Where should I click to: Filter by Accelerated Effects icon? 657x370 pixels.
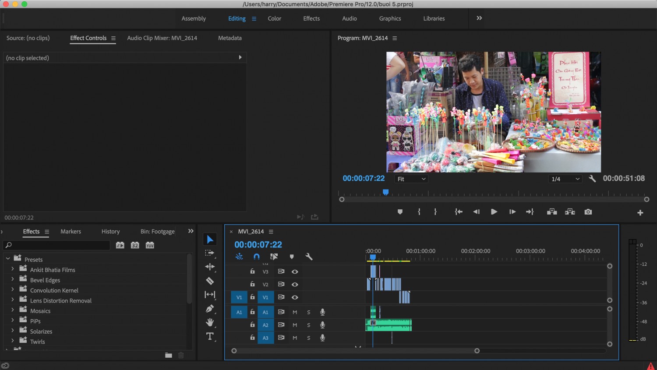(120, 245)
